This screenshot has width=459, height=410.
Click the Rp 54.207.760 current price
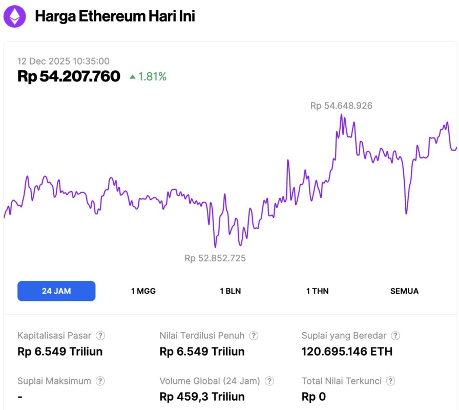[x=69, y=76]
